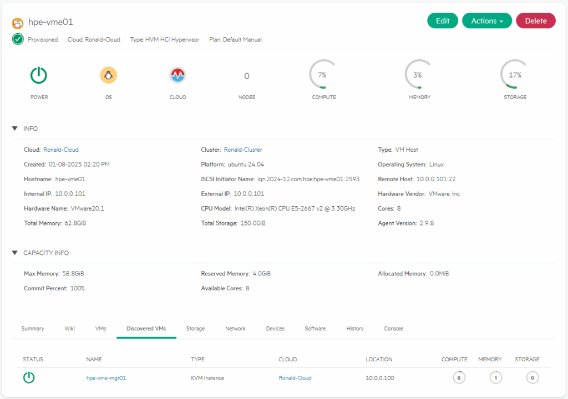Screen dimensions: 568x399
Task: Open the Ronald-Cluster link
Action: coord(243,150)
